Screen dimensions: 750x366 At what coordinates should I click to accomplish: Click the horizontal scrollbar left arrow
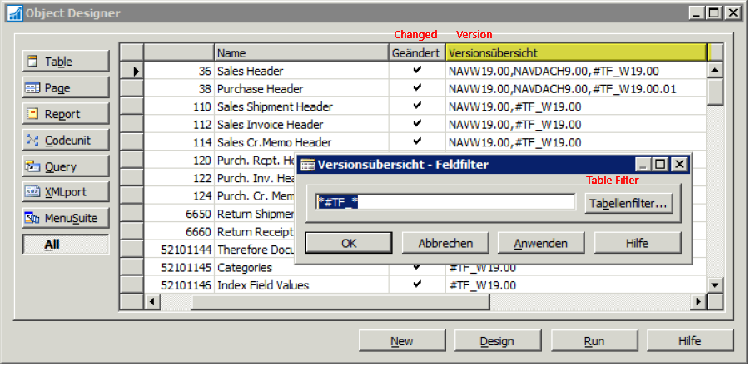coord(152,301)
